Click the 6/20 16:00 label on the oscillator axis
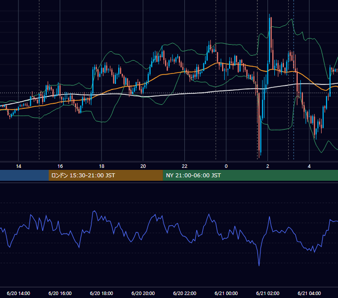This screenshot has height=298, width=338. click(60, 293)
